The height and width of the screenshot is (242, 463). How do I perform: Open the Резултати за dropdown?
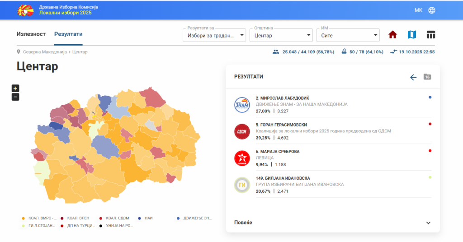coord(214,35)
